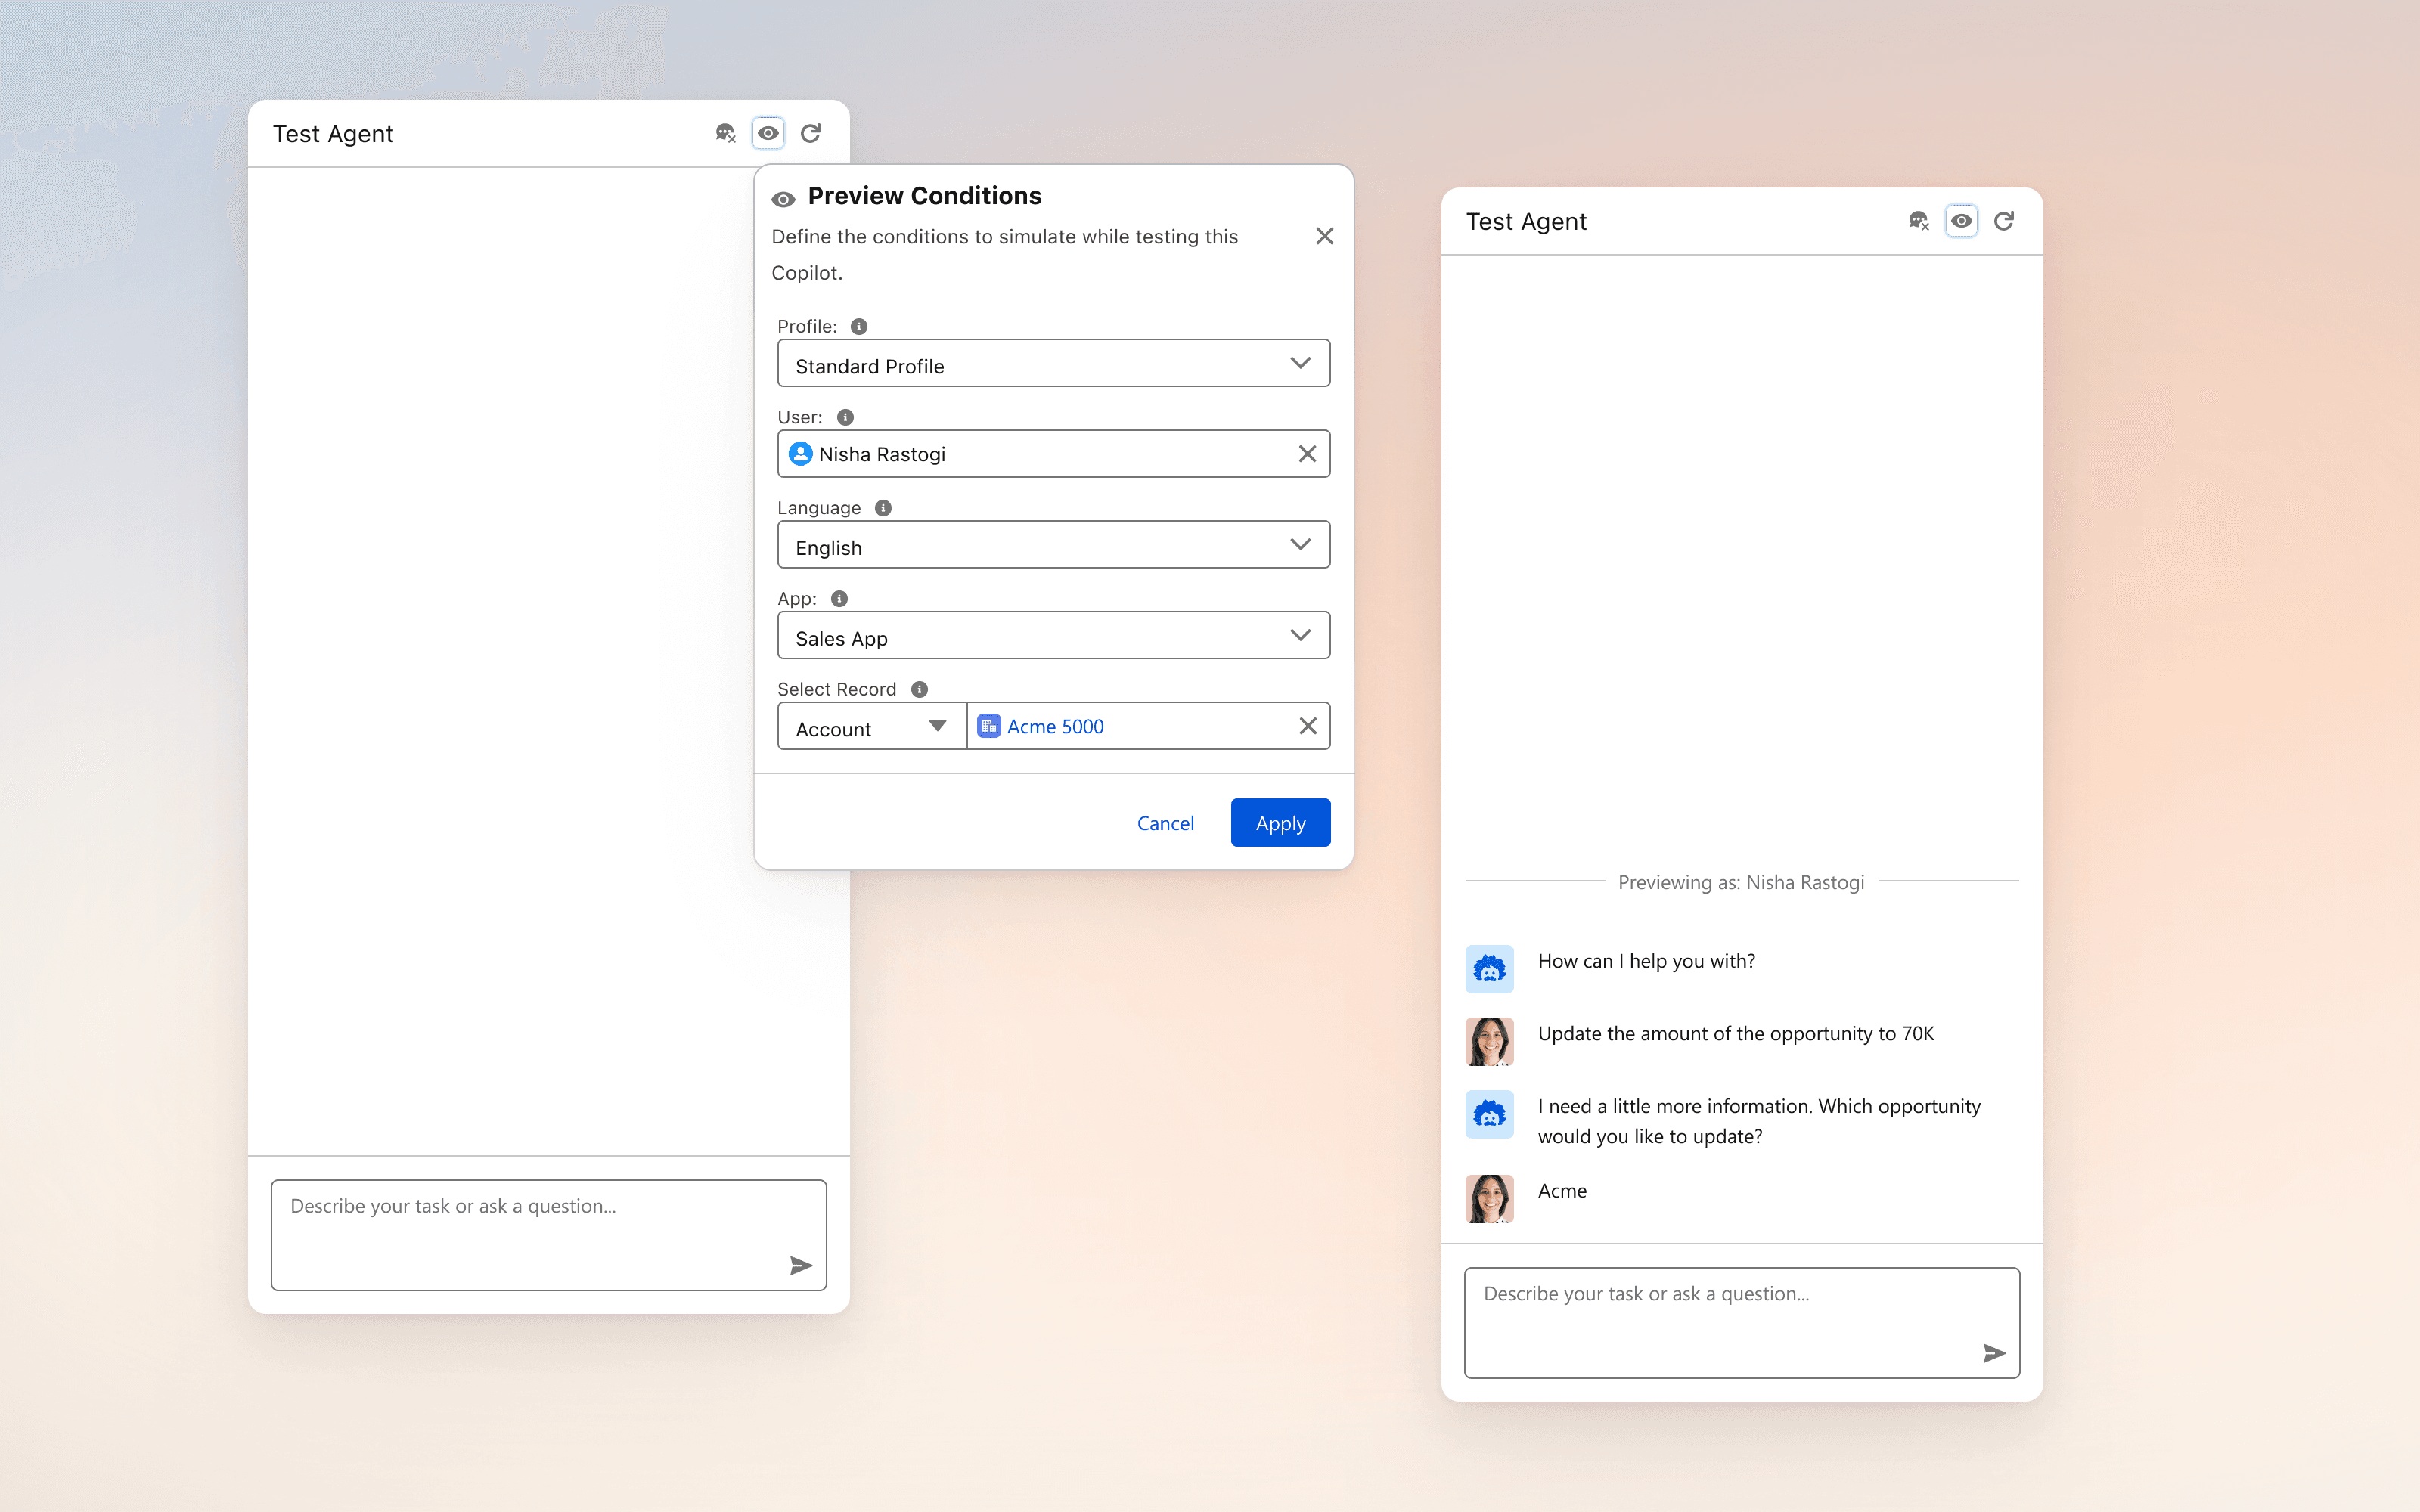Close the Preview Conditions dialog
Image resolution: width=2420 pixels, height=1512 pixels.
tap(1325, 236)
